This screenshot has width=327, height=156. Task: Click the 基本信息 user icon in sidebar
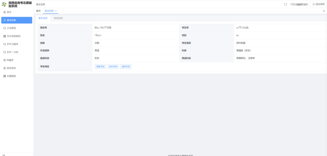pos(4,20)
